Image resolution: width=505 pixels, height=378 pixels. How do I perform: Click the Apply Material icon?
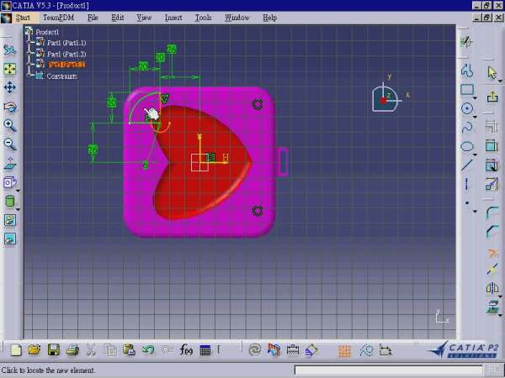coord(274,350)
